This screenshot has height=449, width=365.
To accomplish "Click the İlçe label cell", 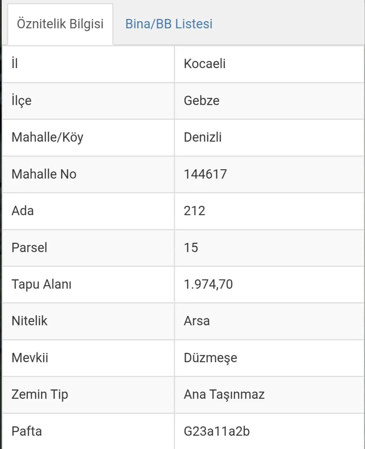I will click(88, 101).
